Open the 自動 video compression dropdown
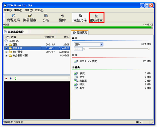157x127 pixels. pyautogui.click(x=101, y=44)
